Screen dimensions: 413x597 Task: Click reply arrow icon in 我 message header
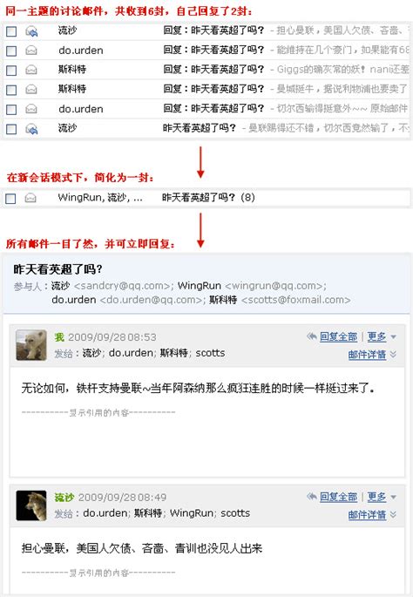(312, 336)
